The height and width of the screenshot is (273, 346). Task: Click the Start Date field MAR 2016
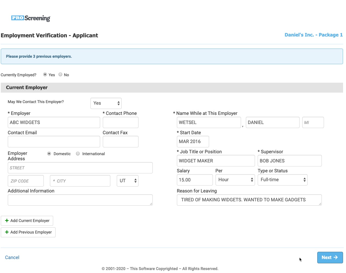[x=193, y=142]
